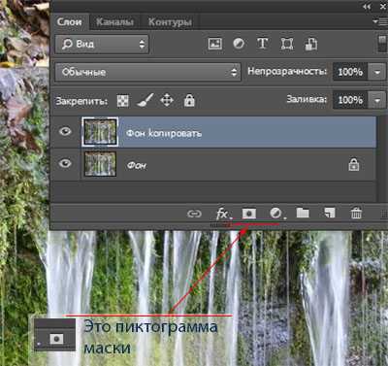Switch to the Слои tab
Viewport: 388px width, 366px height.
(70, 22)
